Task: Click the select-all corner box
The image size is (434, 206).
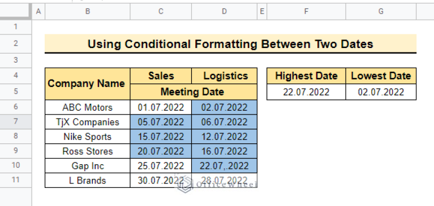Action: [x=16, y=11]
